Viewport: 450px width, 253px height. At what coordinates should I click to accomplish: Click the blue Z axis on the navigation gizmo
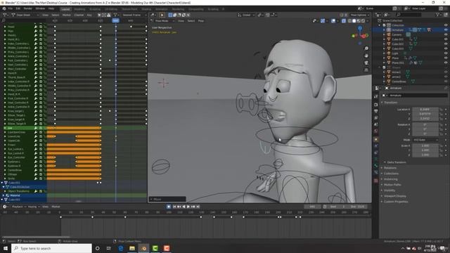point(360,28)
